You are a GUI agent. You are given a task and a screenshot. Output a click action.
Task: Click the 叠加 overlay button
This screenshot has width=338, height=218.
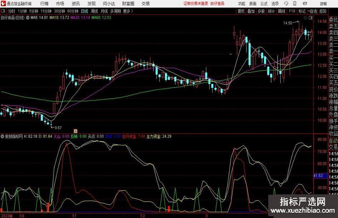click(x=251, y=11)
